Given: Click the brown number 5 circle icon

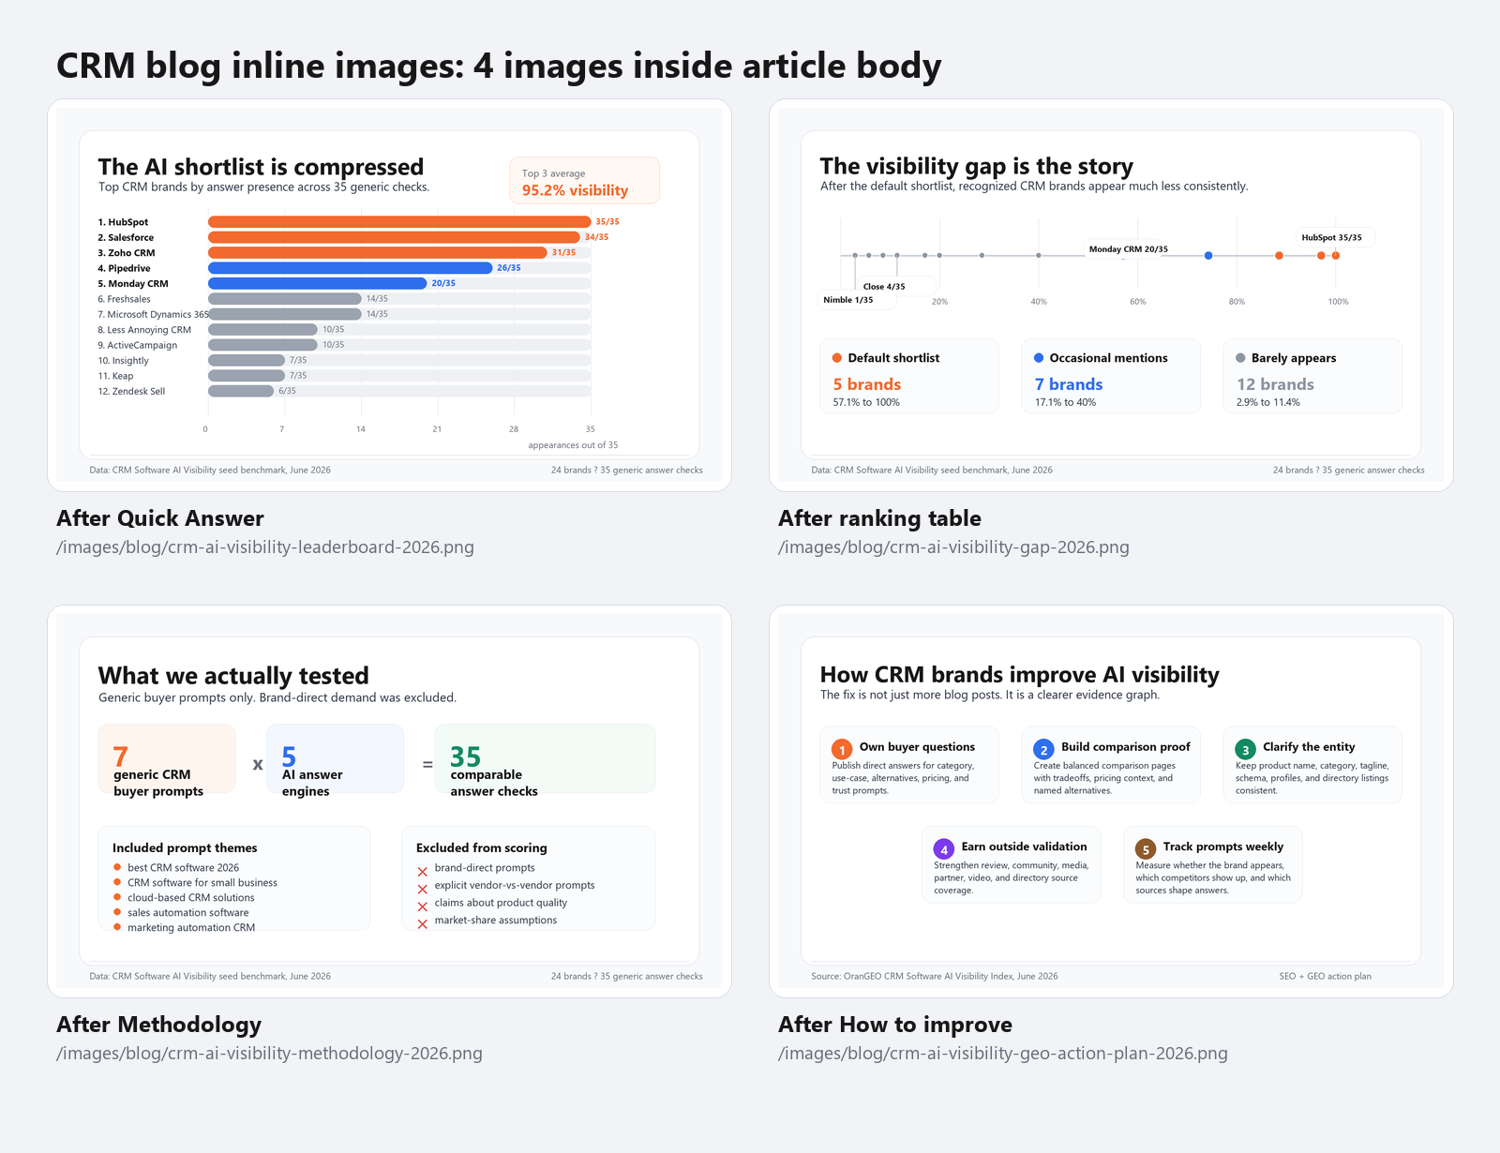Looking at the screenshot, I should click(1146, 849).
